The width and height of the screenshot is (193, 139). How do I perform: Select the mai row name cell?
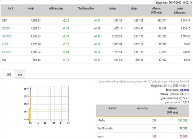[4, 60]
